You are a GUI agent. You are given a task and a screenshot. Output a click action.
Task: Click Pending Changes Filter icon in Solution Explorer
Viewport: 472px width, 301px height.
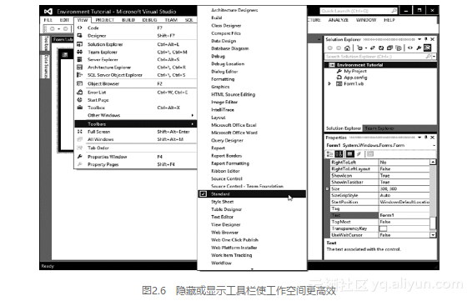coord(359,48)
